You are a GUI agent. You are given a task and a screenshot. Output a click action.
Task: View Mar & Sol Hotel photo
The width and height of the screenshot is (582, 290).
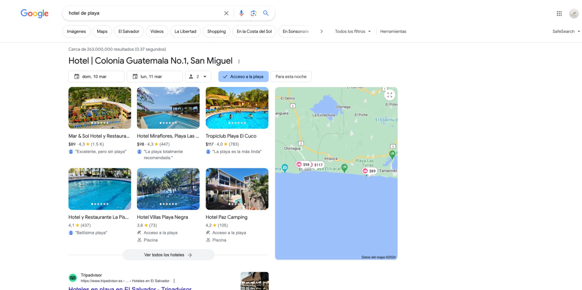pyautogui.click(x=100, y=108)
